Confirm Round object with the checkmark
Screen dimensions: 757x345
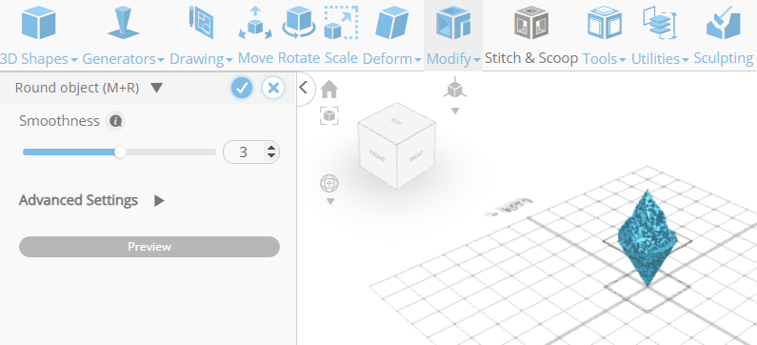[242, 88]
